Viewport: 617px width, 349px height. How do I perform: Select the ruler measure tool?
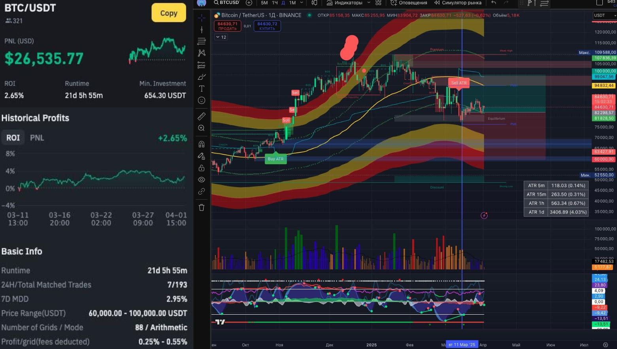click(202, 116)
